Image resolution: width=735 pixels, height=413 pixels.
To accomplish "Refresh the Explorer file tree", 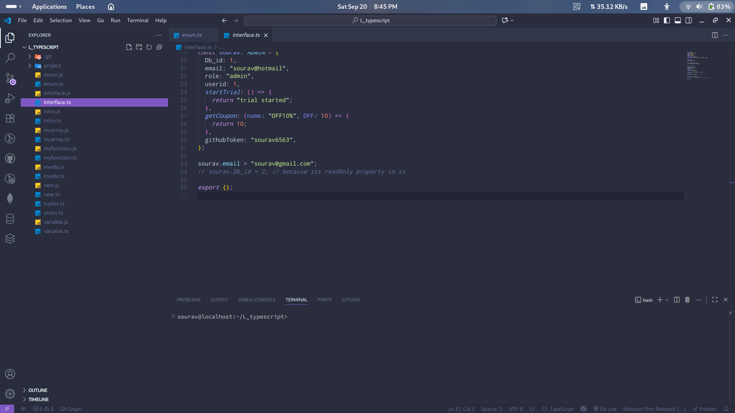I will tap(149, 47).
